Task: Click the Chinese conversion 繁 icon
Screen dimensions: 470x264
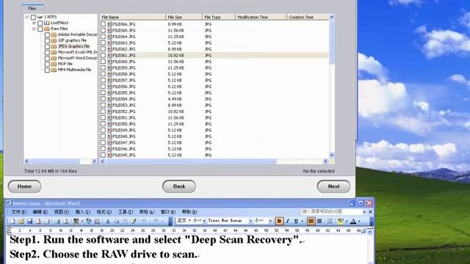Action: [76, 221]
